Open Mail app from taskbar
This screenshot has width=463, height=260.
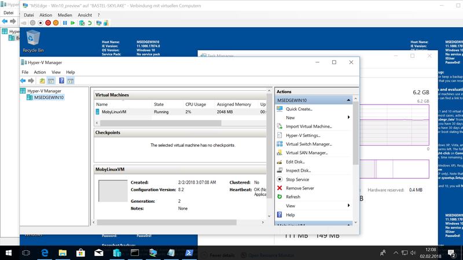(99, 253)
